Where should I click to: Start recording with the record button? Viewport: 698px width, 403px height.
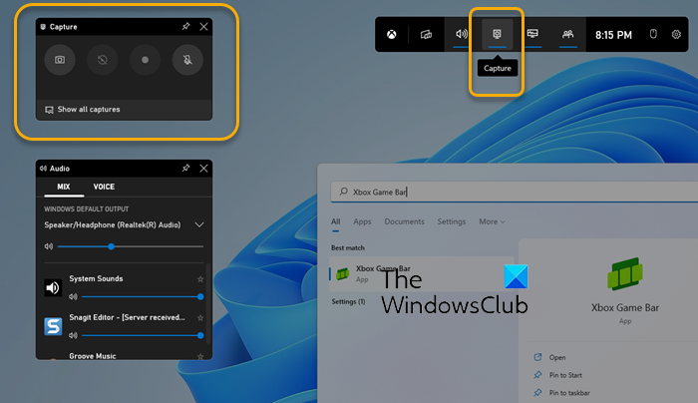point(145,60)
